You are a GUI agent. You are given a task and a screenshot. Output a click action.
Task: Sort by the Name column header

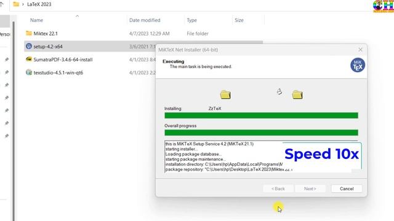(37, 20)
